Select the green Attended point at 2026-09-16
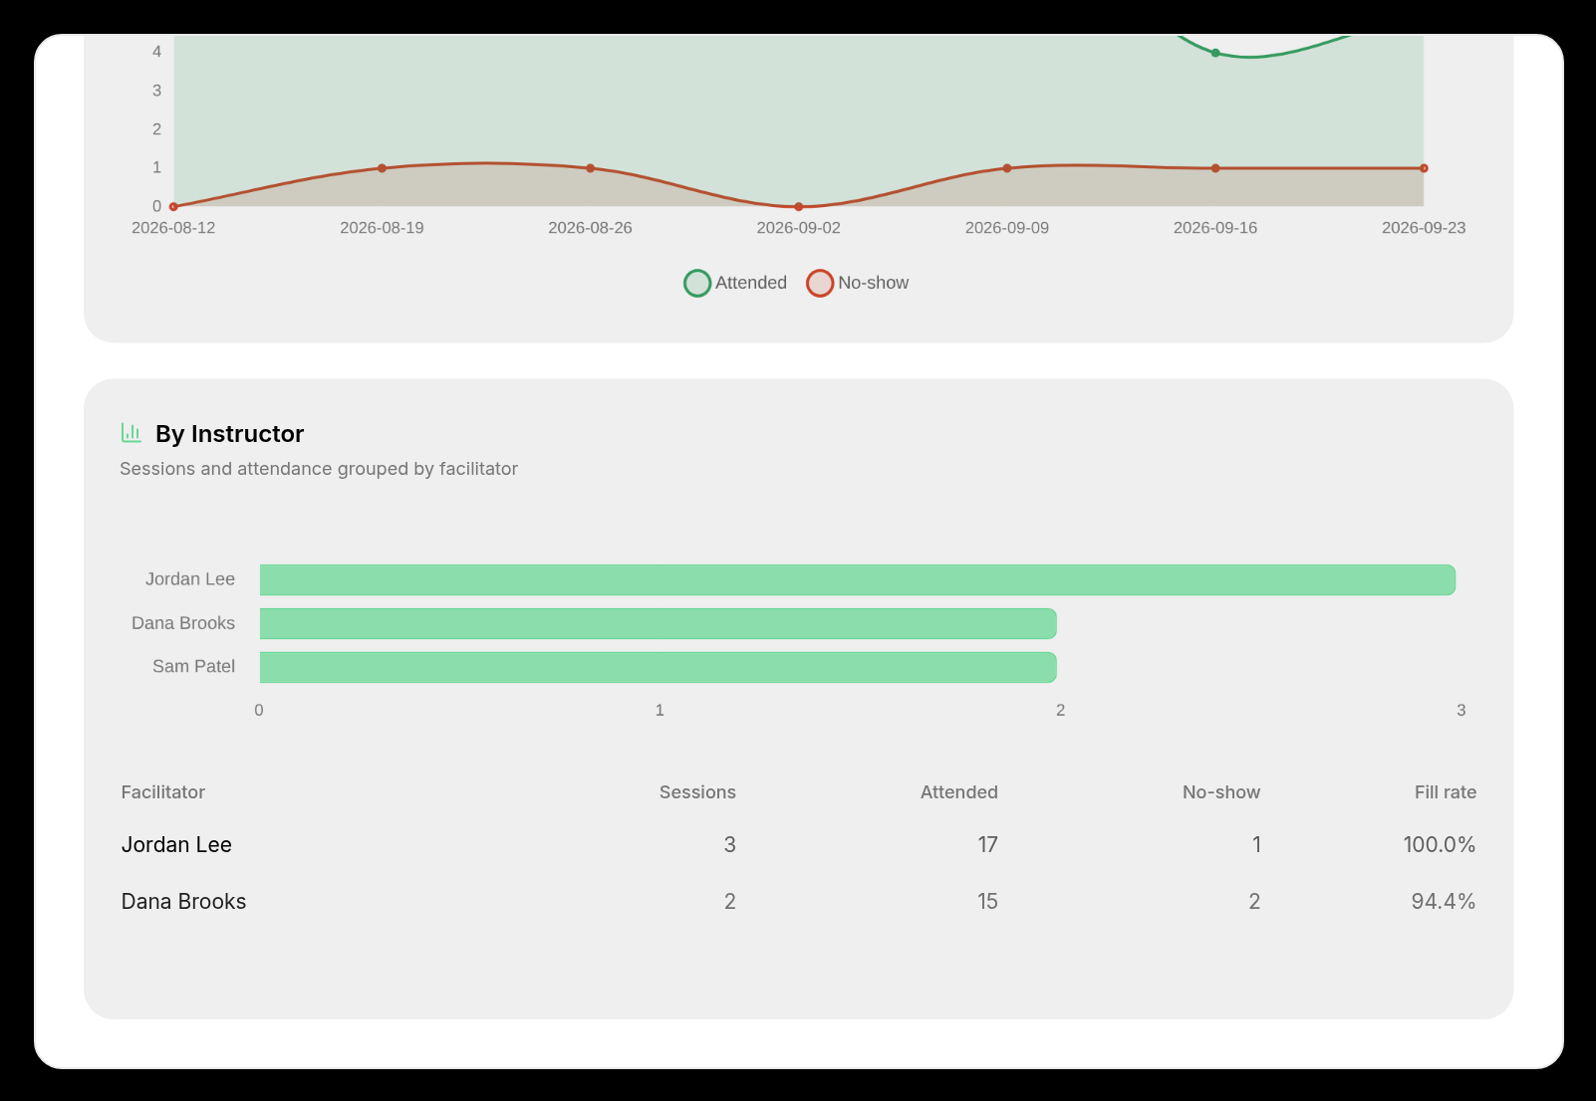1596x1101 pixels. point(1215,53)
